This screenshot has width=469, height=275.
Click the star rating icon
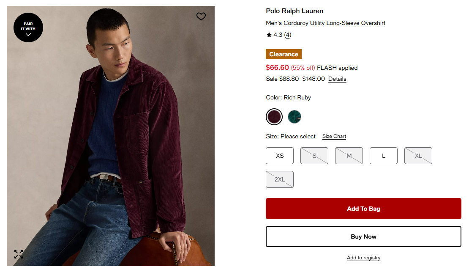269,35
